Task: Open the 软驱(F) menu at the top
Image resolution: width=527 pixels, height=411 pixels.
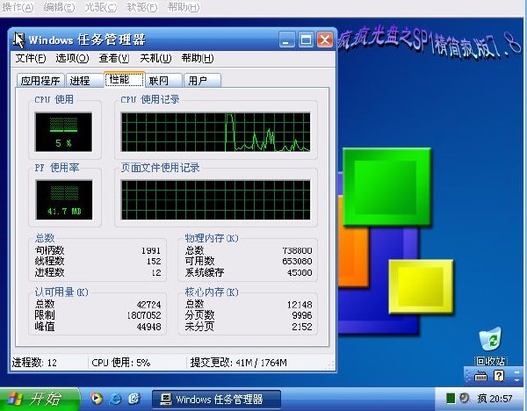Action: click(x=142, y=7)
